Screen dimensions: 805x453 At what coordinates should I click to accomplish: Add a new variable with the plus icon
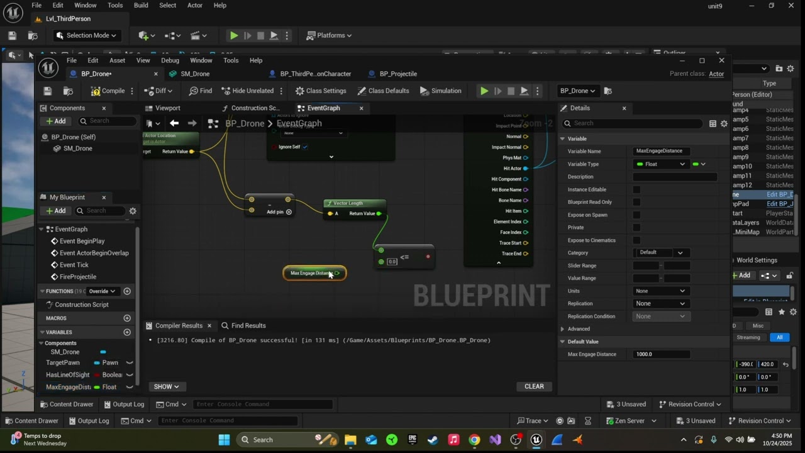pyautogui.click(x=127, y=332)
